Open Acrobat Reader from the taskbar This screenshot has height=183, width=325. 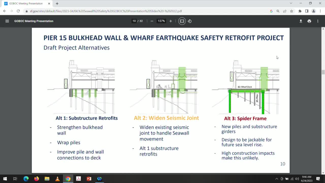(x=78, y=179)
